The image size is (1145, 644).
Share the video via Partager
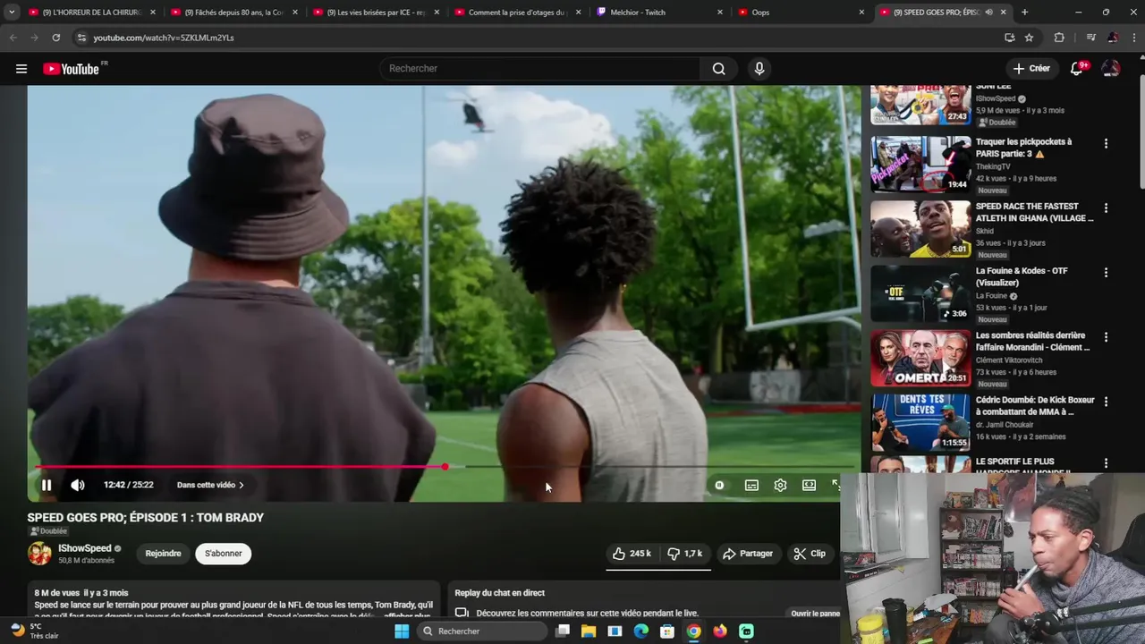pos(748,554)
